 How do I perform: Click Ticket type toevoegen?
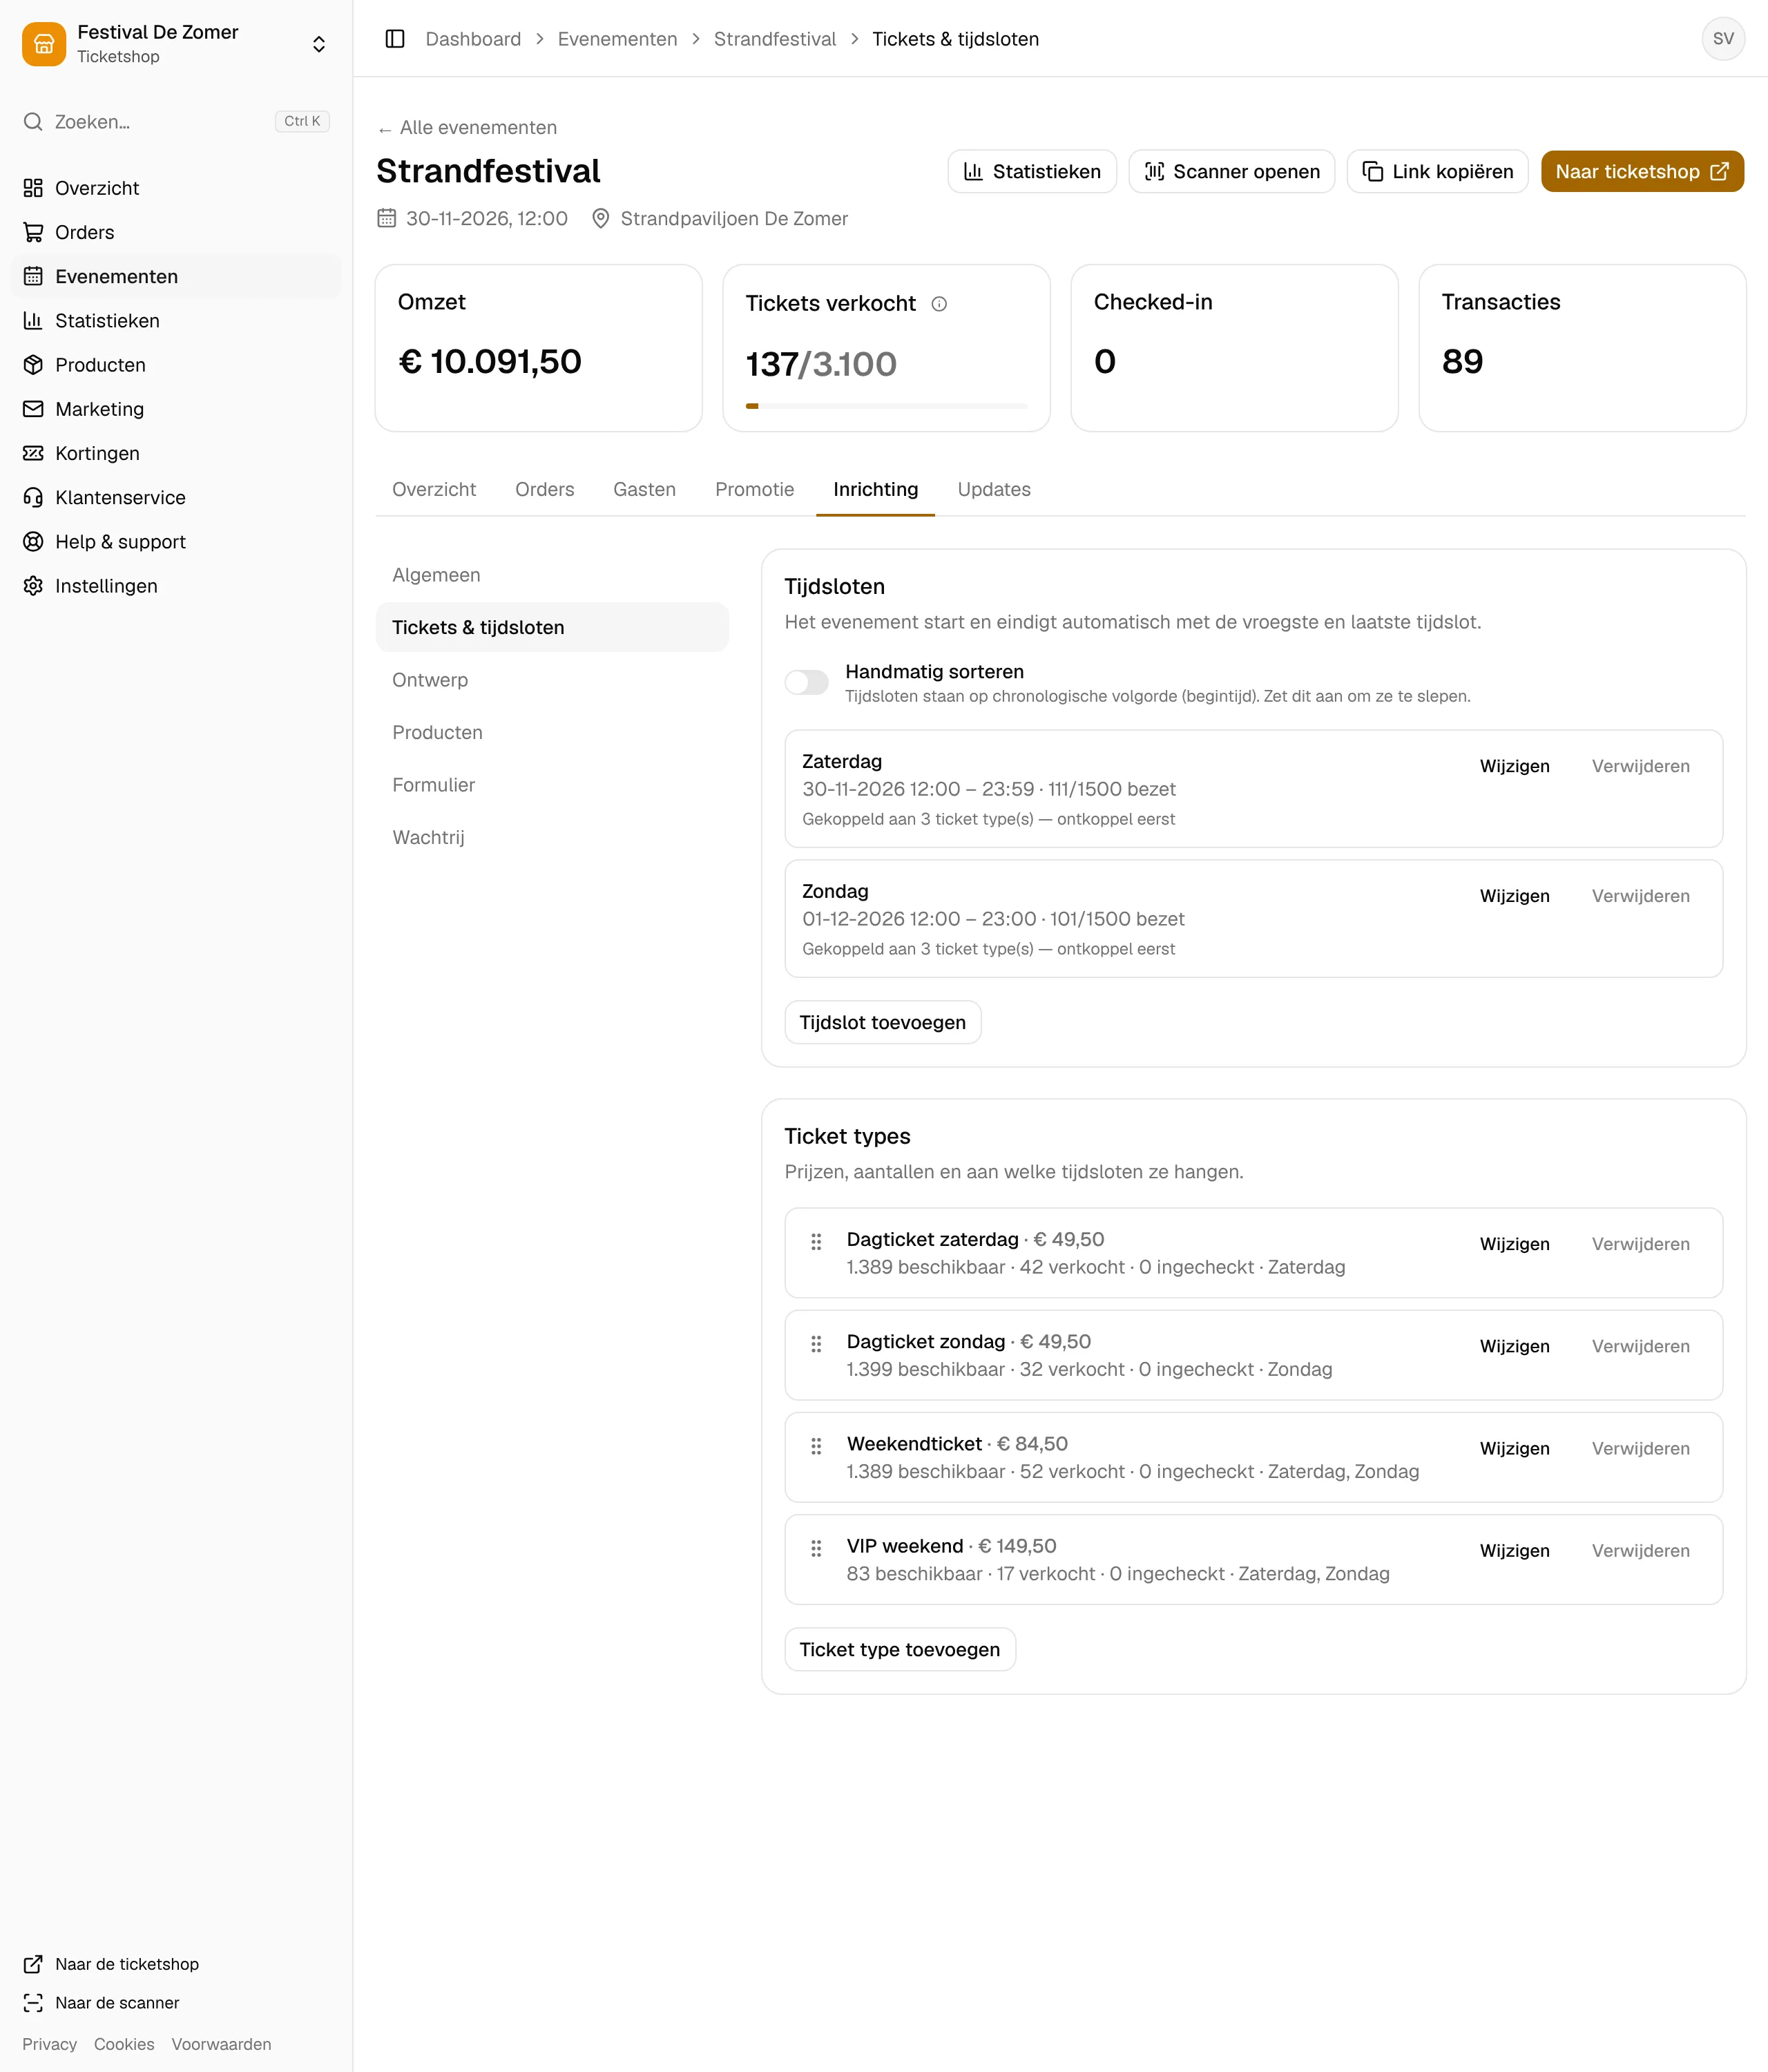click(x=899, y=1650)
